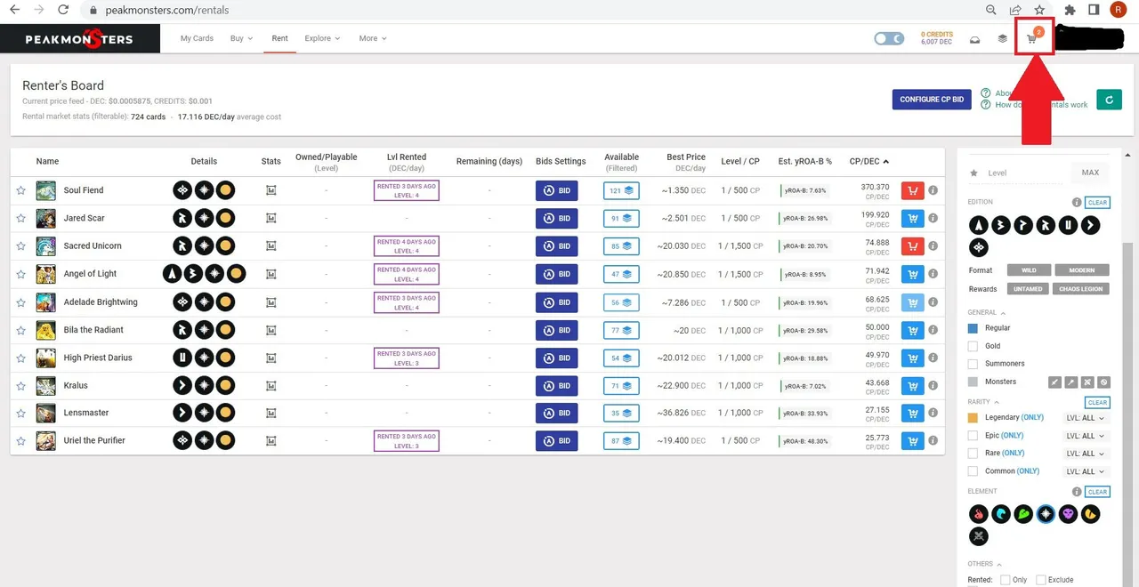Viewport: 1139px width, 587px height.
Task: Open the shopping cart icon in header
Action: pos(1032,39)
